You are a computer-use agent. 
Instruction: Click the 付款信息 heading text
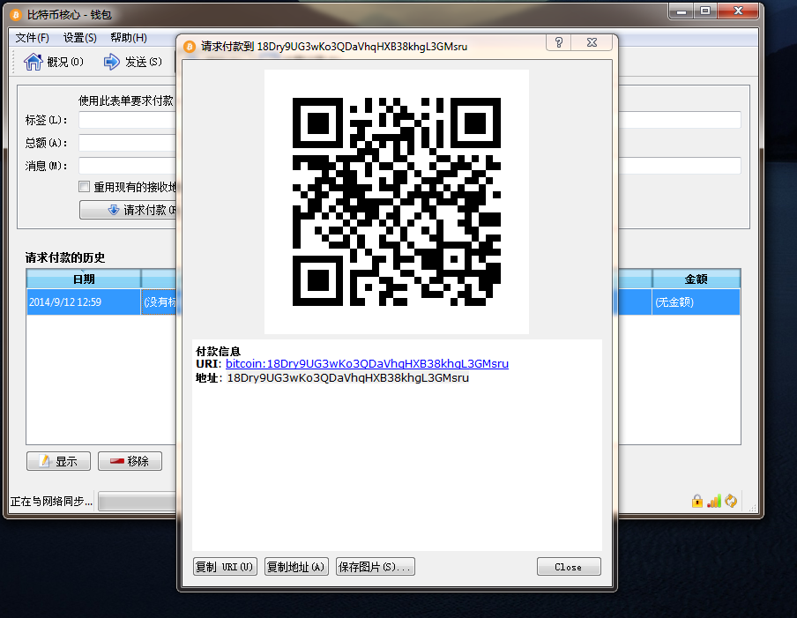pyautogui.click(x=218, y=351)
